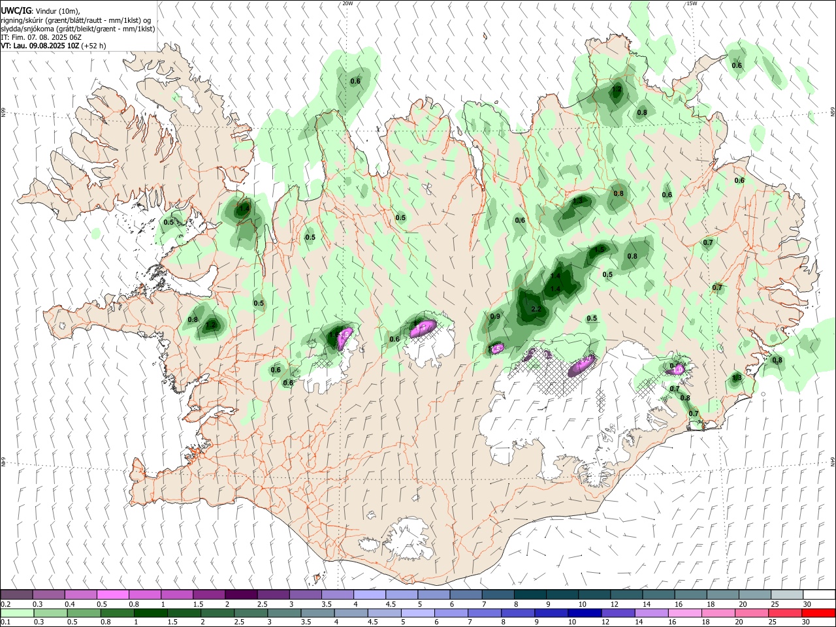
Task: Select the green swatch between 0.5 and 0.8 on the rain scale
Action: pos(84,613)
